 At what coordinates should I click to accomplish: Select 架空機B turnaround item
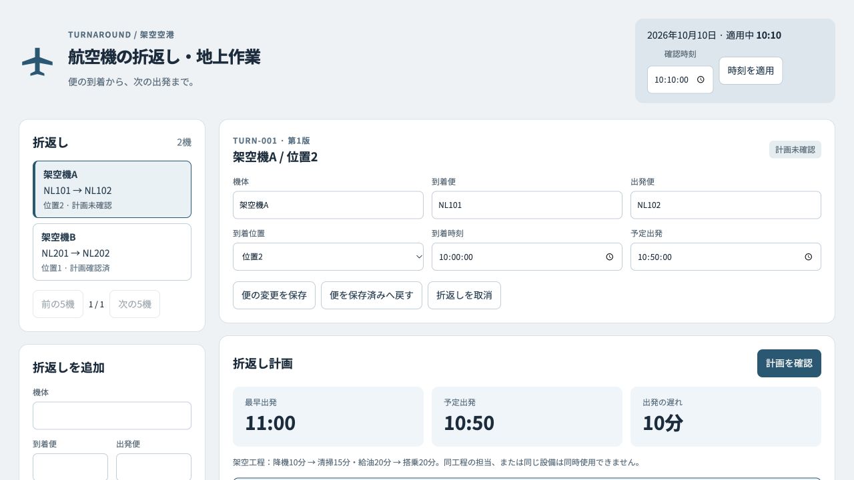click(112, 252)
